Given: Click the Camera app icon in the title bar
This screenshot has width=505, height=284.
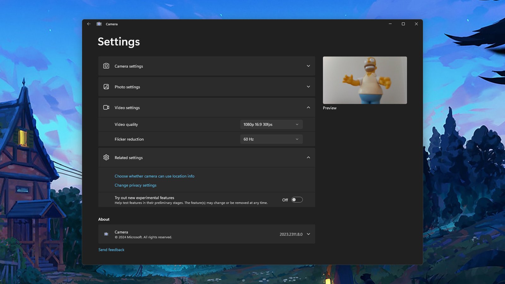Looking at the screenshot, I should [x=99, y=24].
